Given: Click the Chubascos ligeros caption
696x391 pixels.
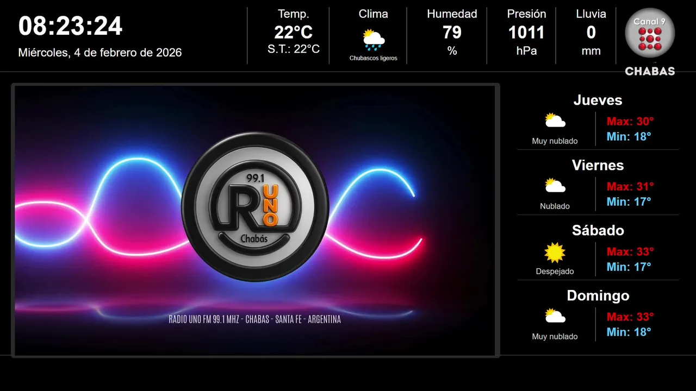Looking at the screenshot, I should [x=374, y=58].
